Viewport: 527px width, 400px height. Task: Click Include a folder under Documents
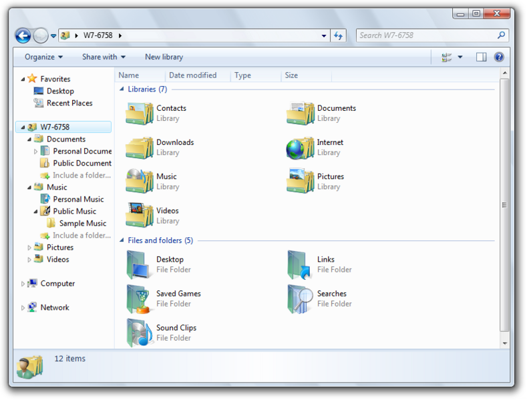75,176
